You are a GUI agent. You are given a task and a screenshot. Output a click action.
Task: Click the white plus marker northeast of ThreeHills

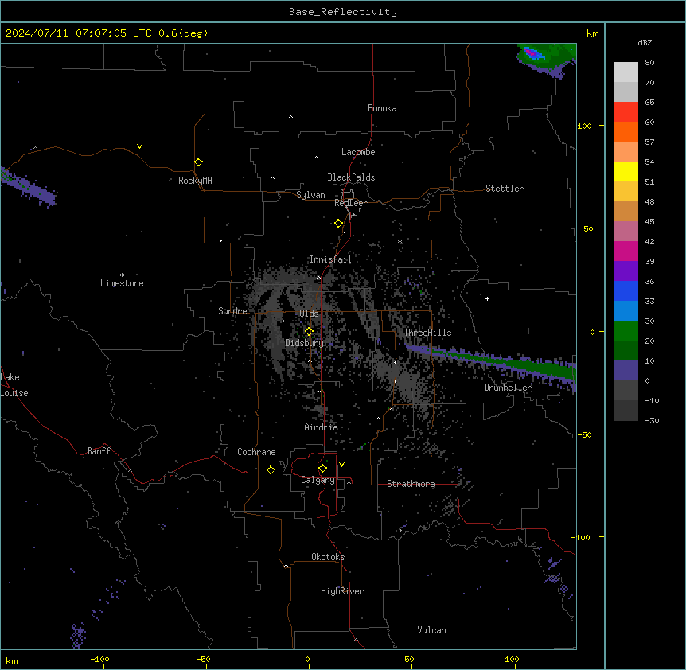click(x=487, y=298)
